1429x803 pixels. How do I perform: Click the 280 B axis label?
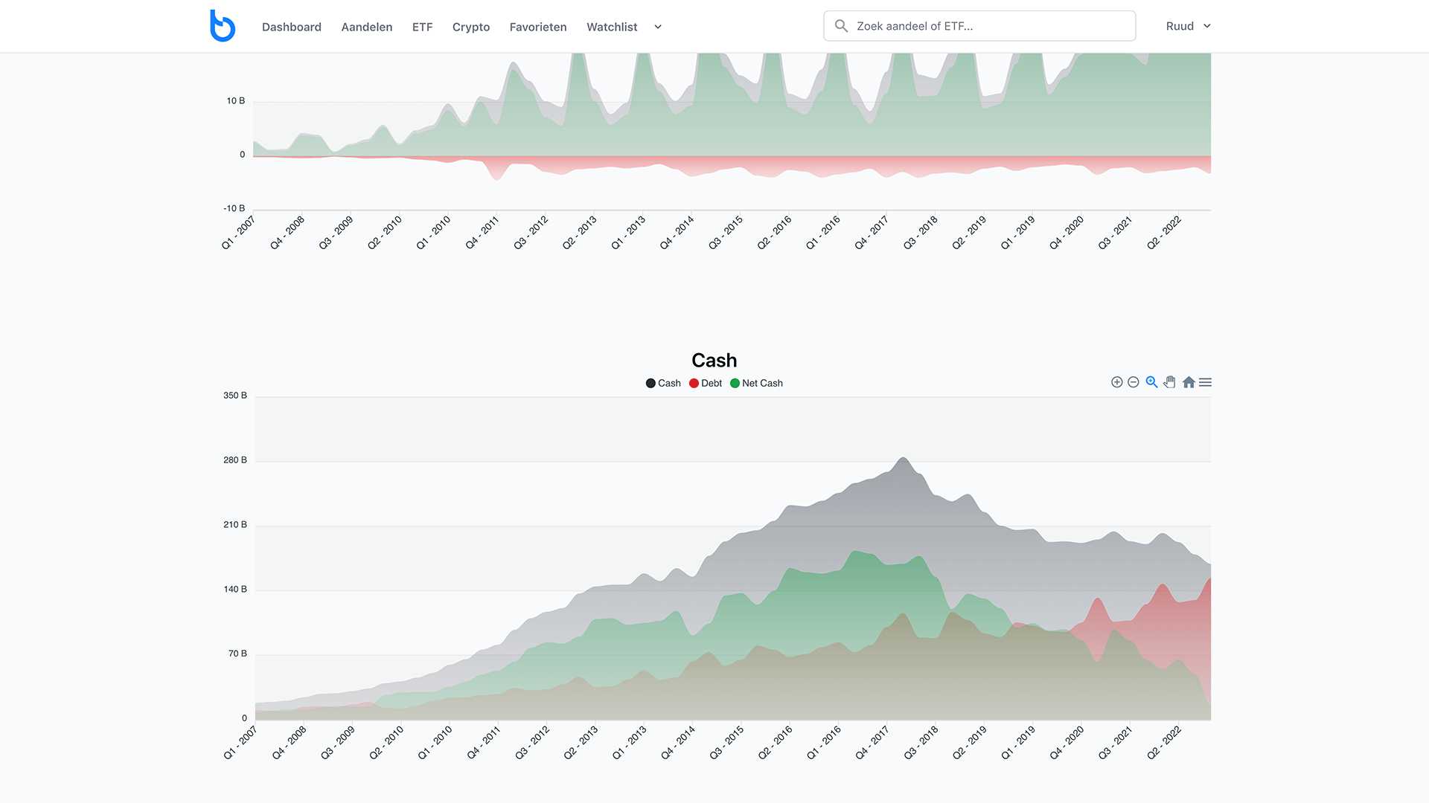click(x=235, y=460)
